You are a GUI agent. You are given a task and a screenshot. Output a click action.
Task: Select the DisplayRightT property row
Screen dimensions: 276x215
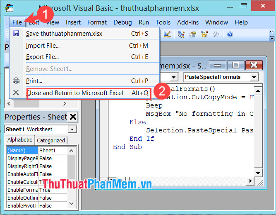click(22, 166)
